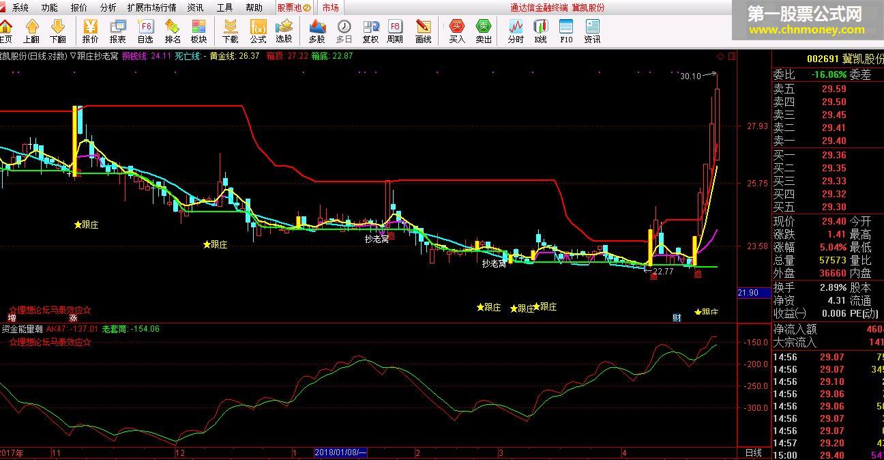Expand the 跟庄抄老窝 indicator dropdown triangle
884x460 pixels.
point(73,56)
